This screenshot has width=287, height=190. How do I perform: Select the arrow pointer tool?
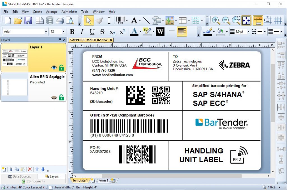[89, 20]
